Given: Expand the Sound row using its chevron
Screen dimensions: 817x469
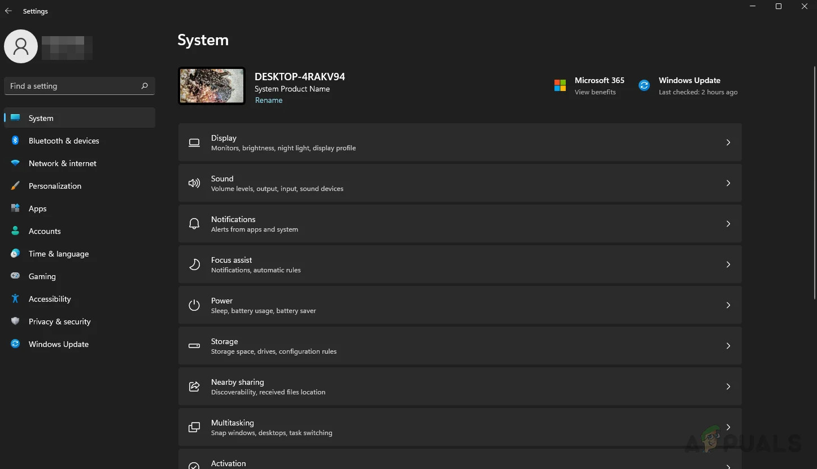Looking at the screenshot, I should pos(728,183).
